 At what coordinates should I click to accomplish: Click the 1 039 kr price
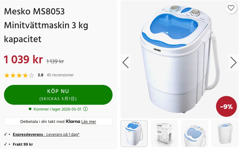[23, 59]
